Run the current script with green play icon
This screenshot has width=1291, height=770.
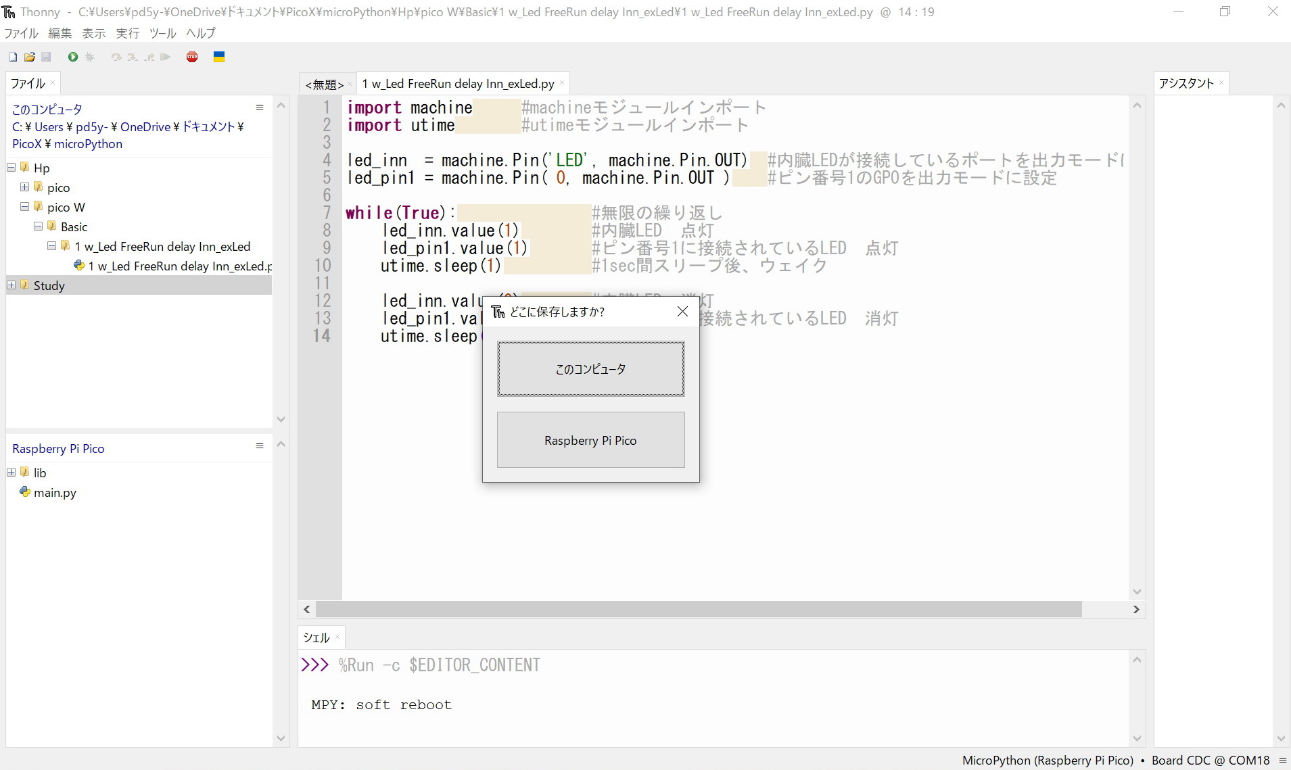pyautogui.click(x=72, y=57)
